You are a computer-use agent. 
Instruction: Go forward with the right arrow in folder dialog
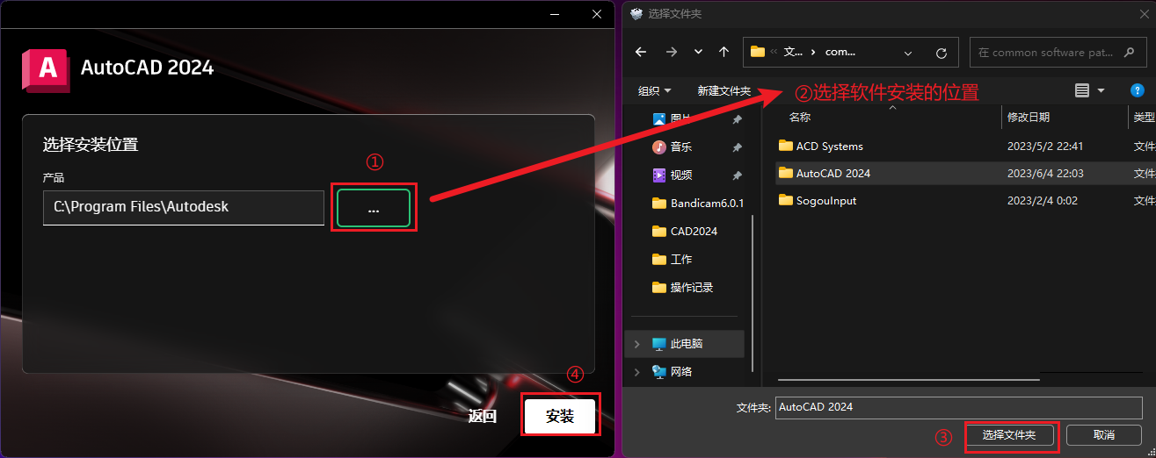(672, 52)
